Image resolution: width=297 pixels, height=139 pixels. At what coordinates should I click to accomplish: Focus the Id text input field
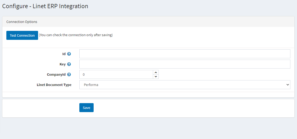coord(185,54)
